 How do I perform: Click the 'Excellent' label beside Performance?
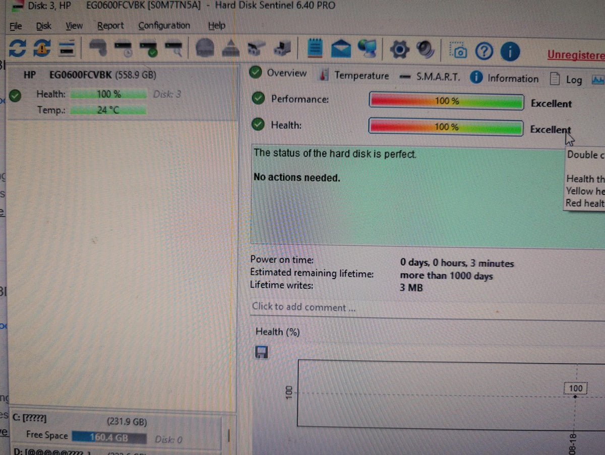pos(551,104)
